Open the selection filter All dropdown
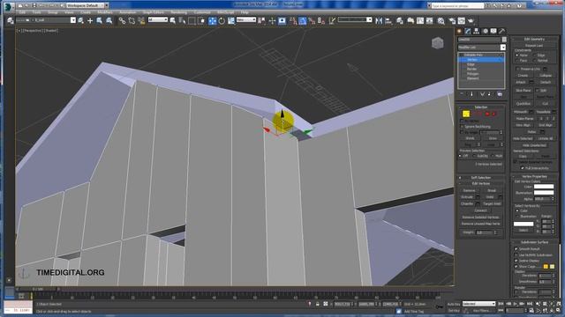Image resolution: width=565 pixels, height=317 pixels. [158, 19]
